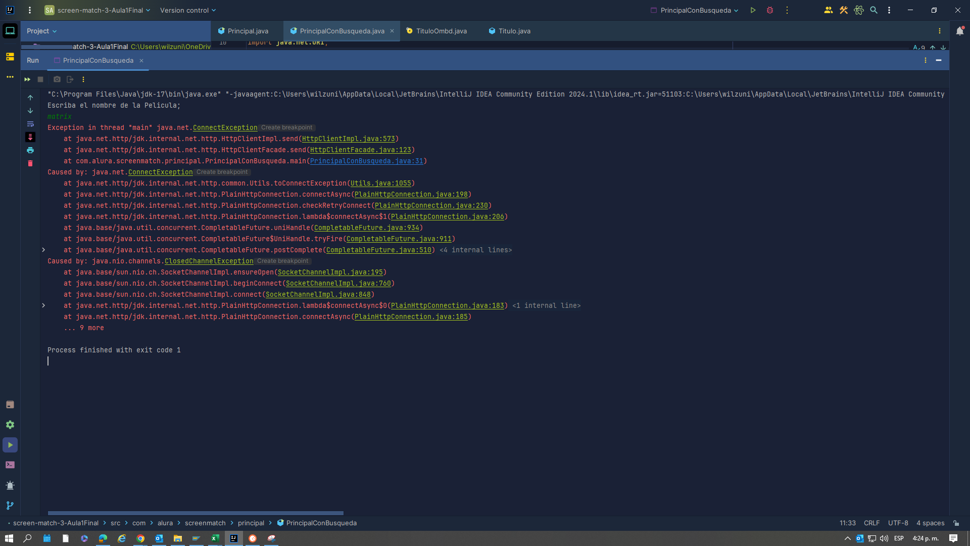Hide the Run tool window

pos(939,60)
